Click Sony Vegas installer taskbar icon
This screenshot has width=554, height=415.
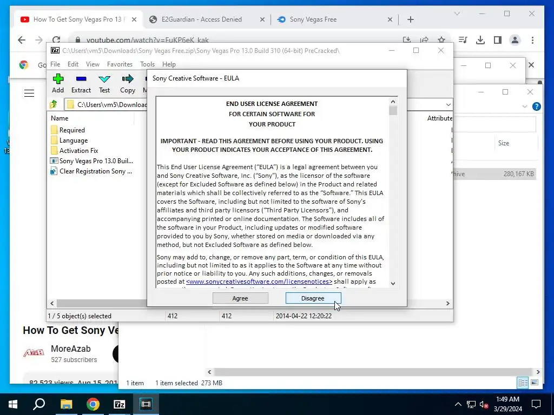point(146,404)
